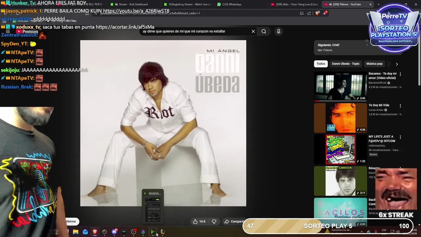Open File Explorer from taskbar

76,232
